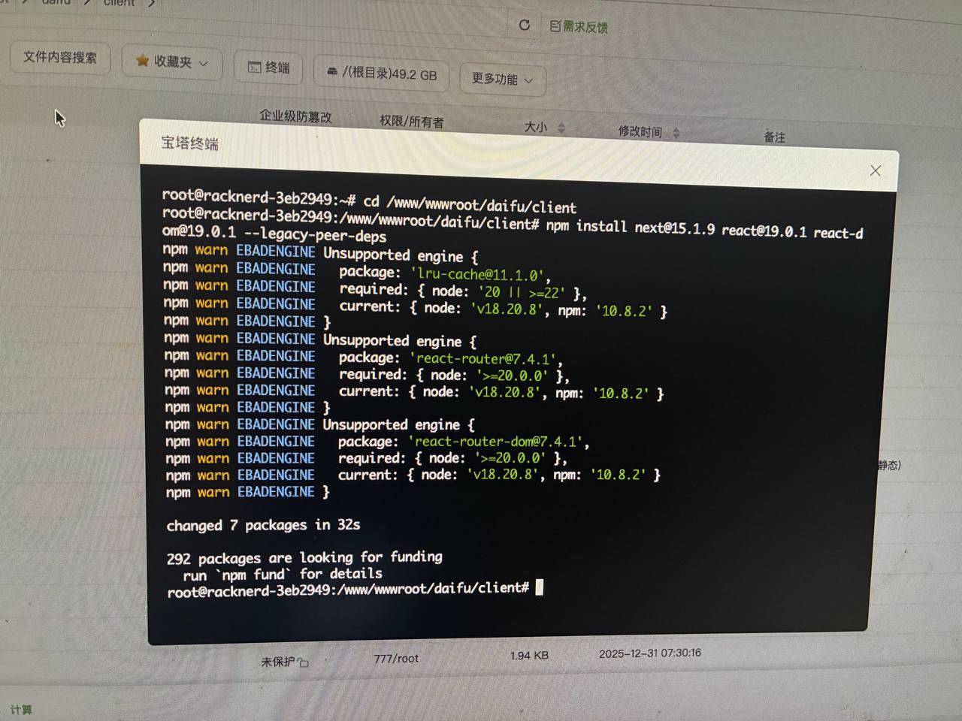Image resolution: width=962 pixels, height=721 pixels.
Task: Click the 需求反馈 feedback icon
Action: point(555,26)
